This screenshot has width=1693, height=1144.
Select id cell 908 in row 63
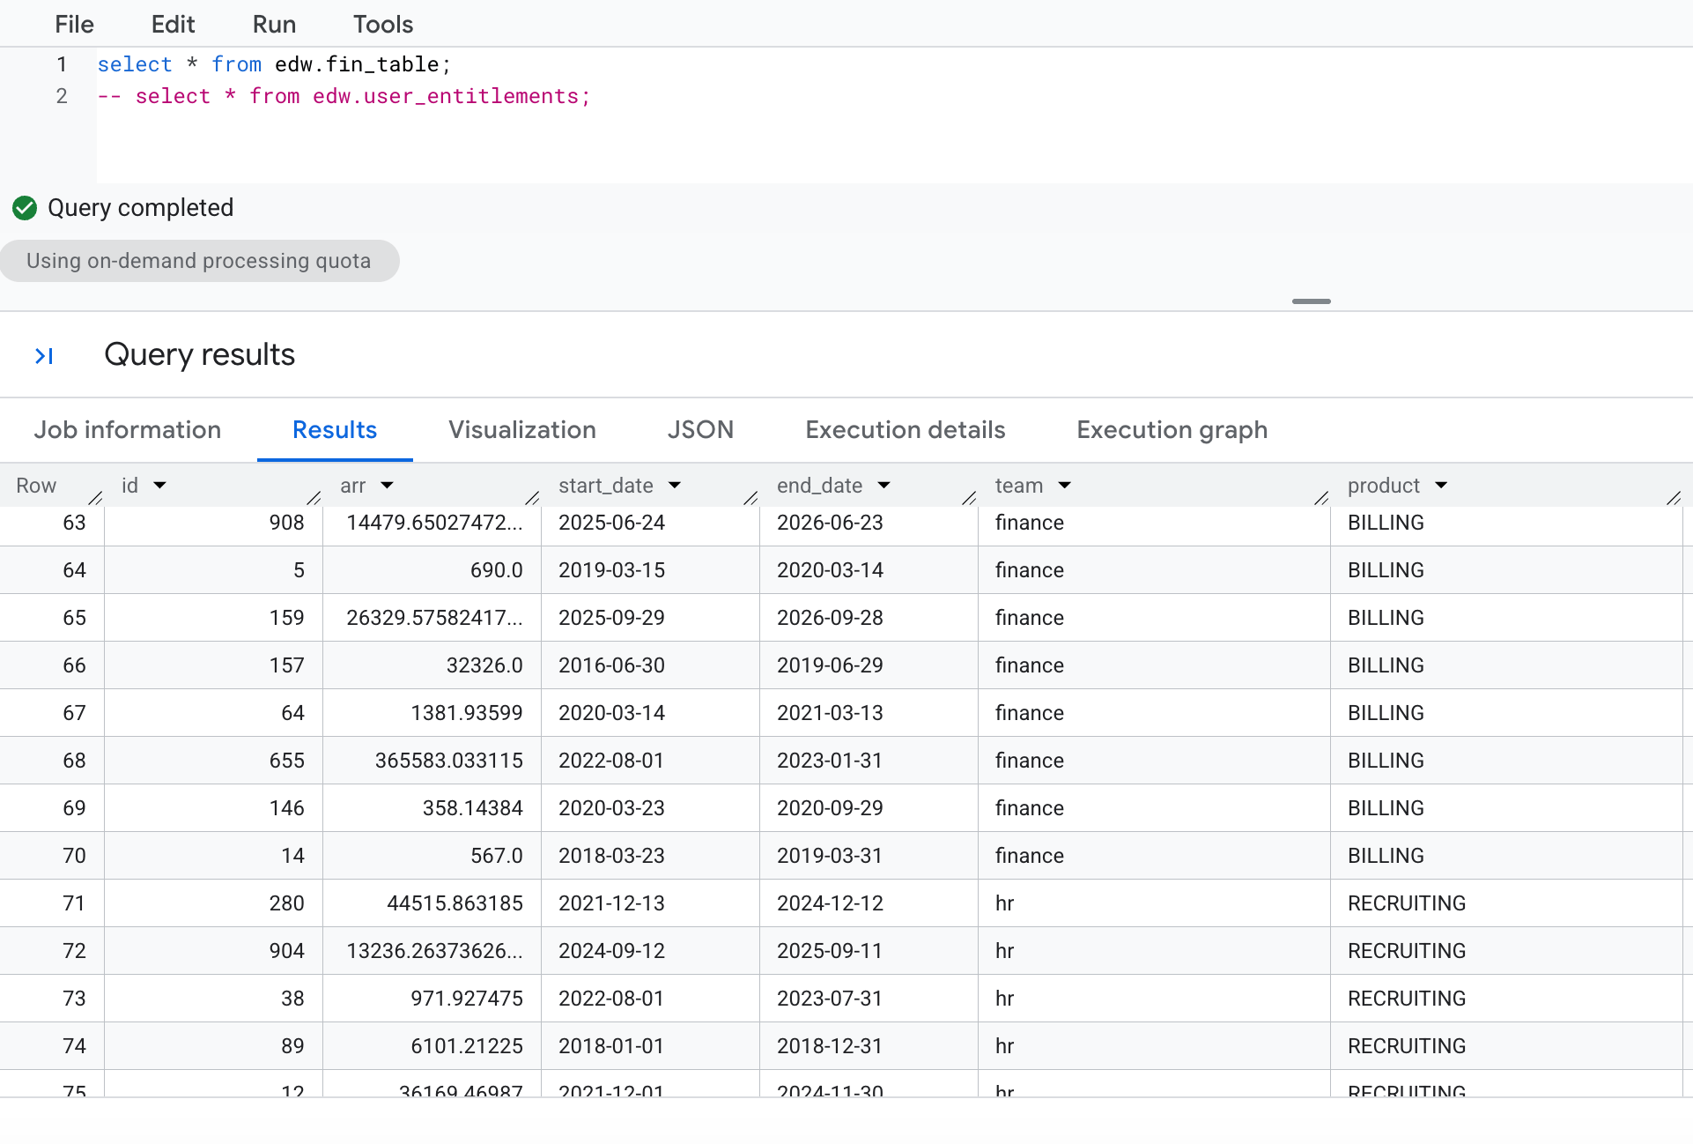coord(287,523)
